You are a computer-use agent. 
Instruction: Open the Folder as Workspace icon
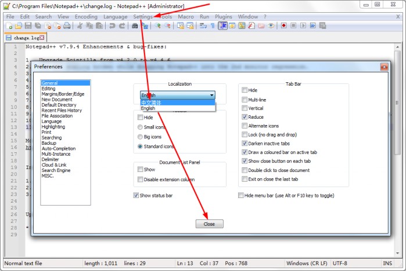click(261, 26)
